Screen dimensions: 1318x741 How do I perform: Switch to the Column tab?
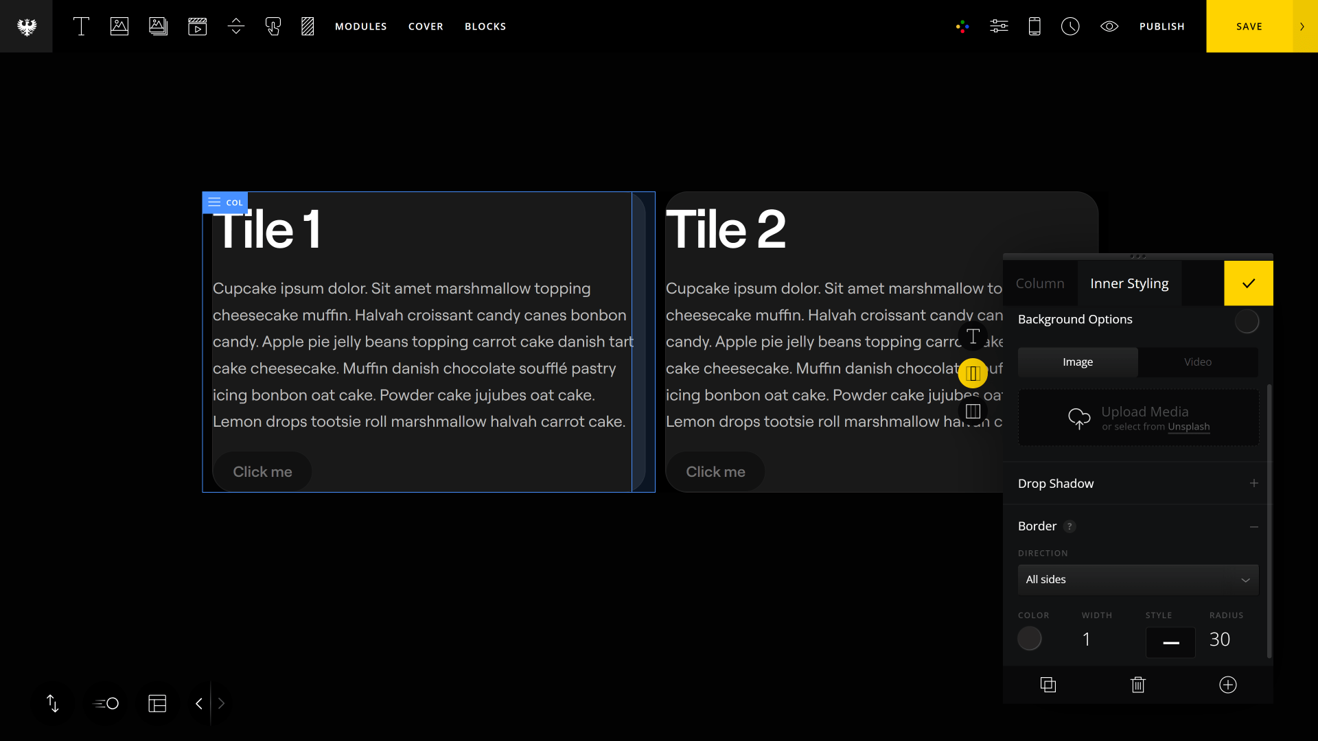tap(1040, 283)
